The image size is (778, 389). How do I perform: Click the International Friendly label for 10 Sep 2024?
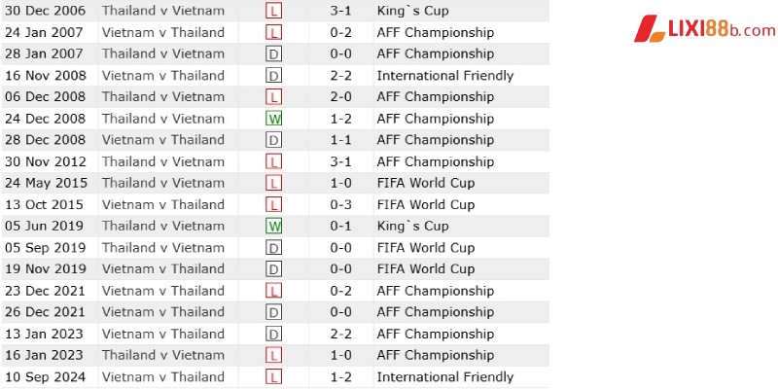pos(445,376)
